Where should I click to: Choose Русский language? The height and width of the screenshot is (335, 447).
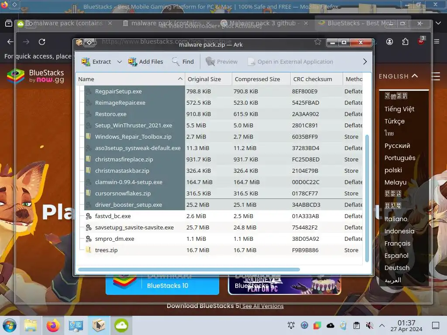pyautogui.click(x=397, y=146)
